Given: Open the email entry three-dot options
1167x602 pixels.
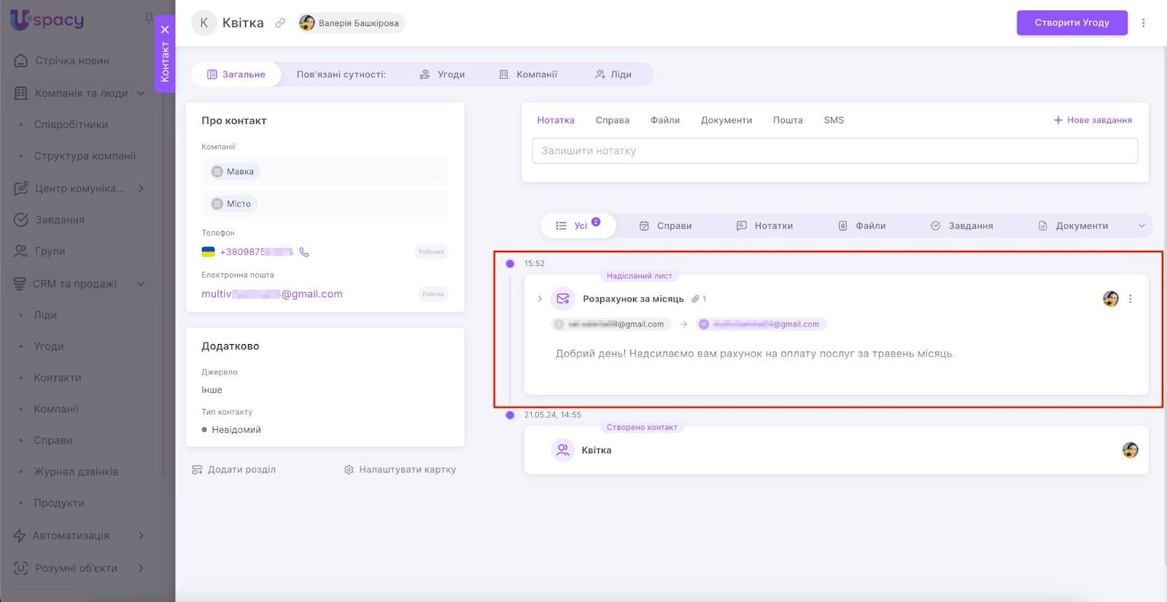Looking at the screenshot, I should pos(1130,299).
